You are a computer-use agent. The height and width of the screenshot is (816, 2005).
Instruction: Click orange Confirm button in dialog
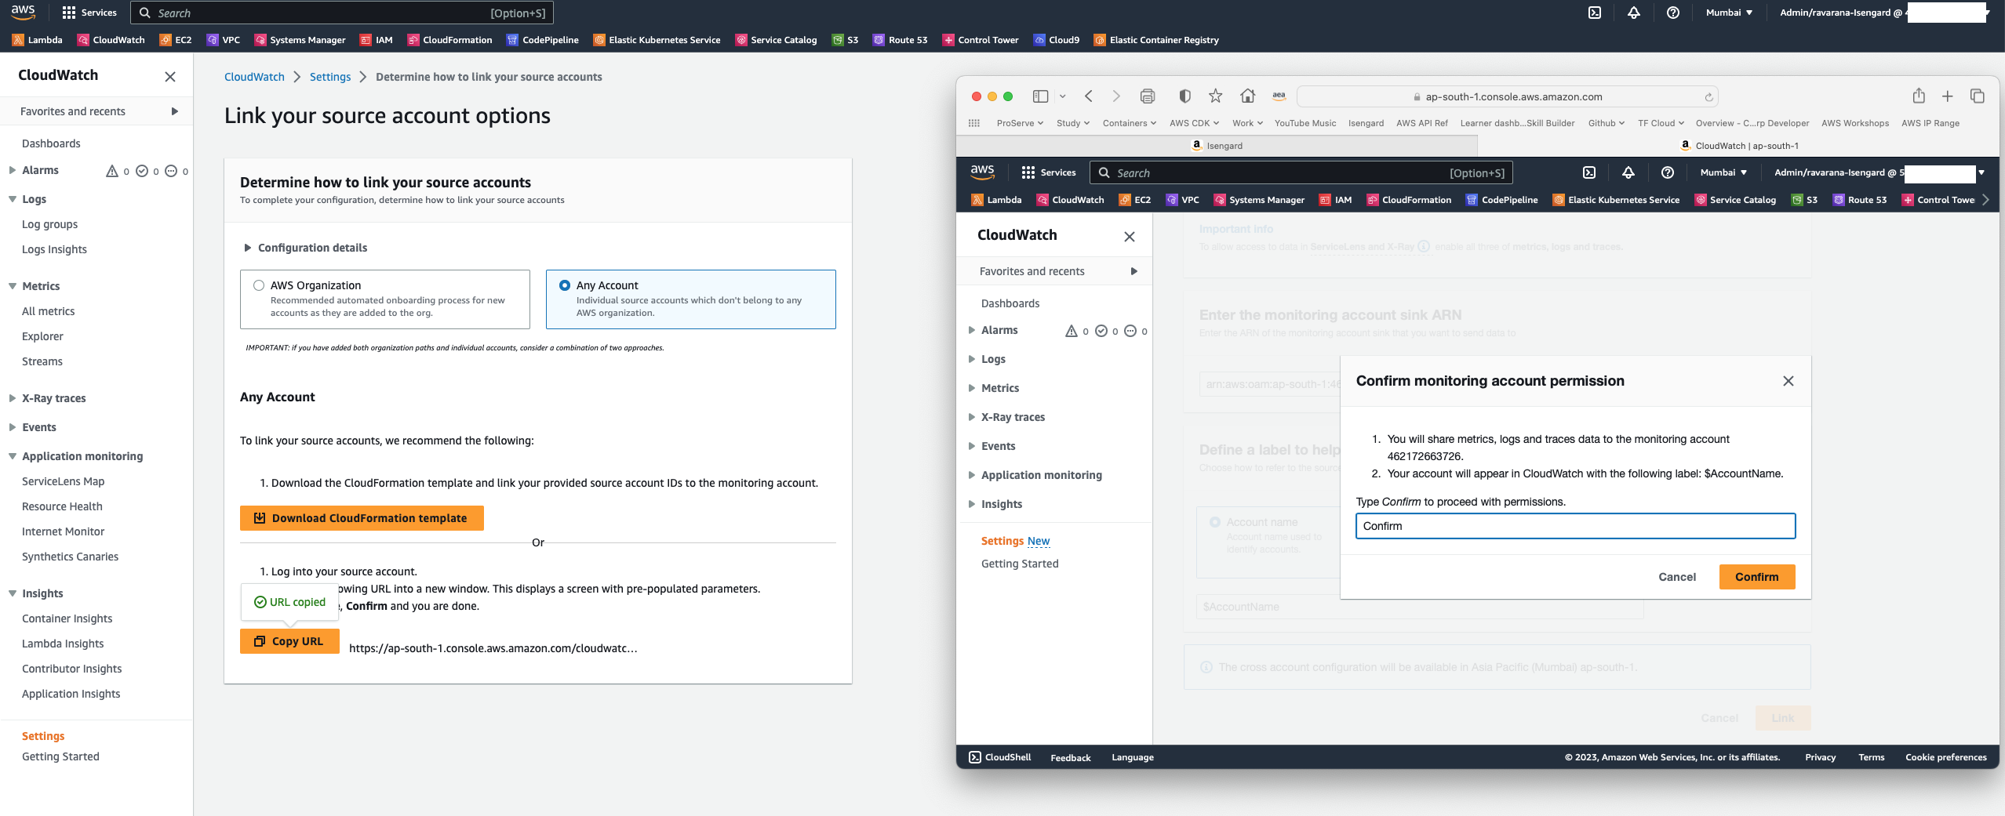click(x=1757, y=577)
